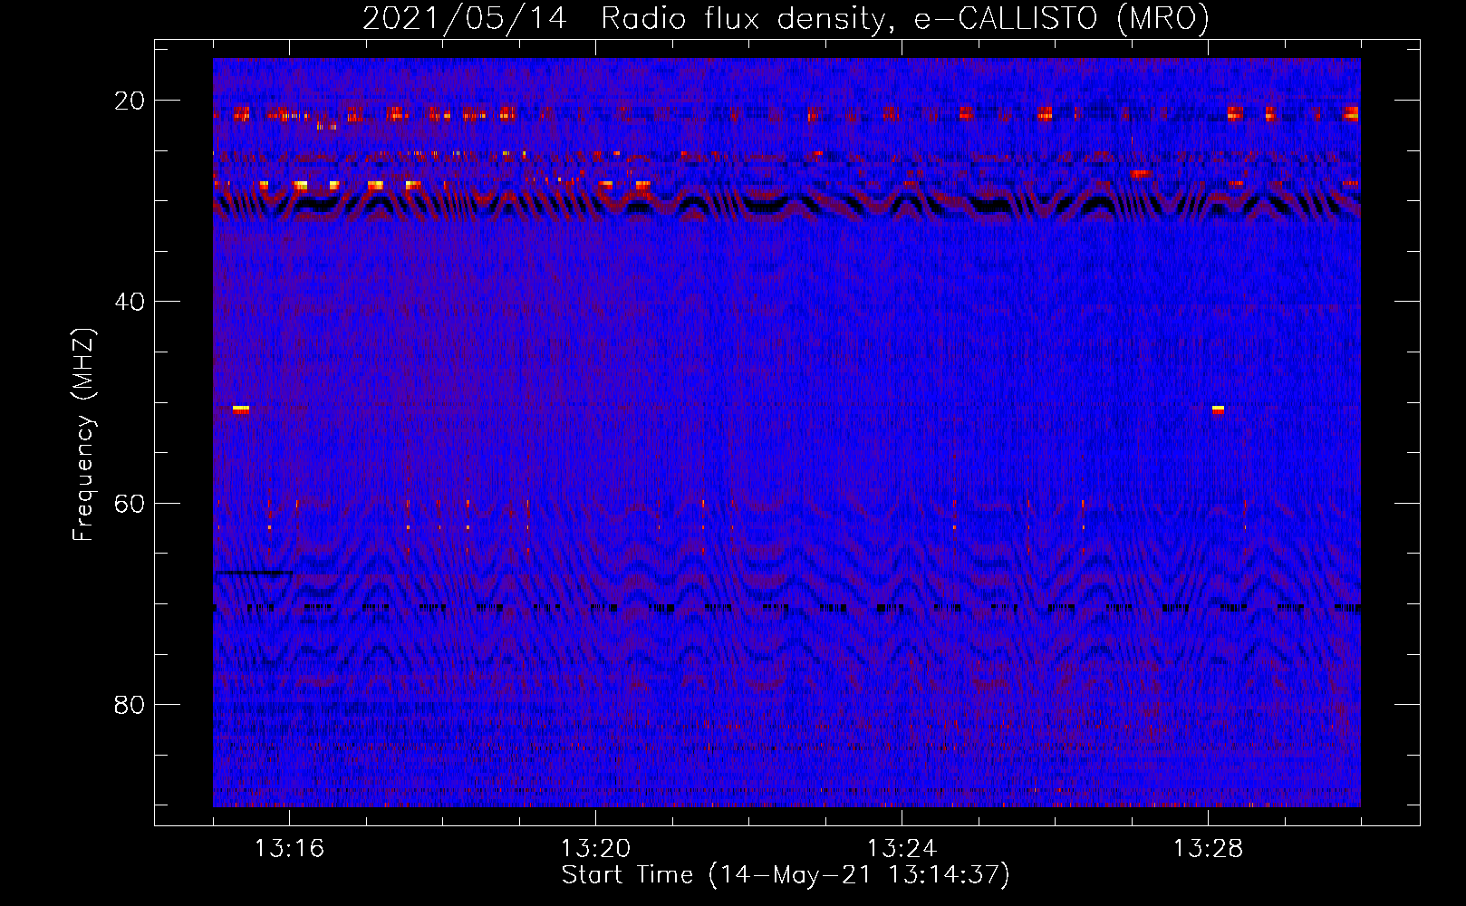The image size is (1466, 906).
Task: Click the 'Start Time (14-May-21 13:14:37)' axis label
Action: click(x=786, y=875)
